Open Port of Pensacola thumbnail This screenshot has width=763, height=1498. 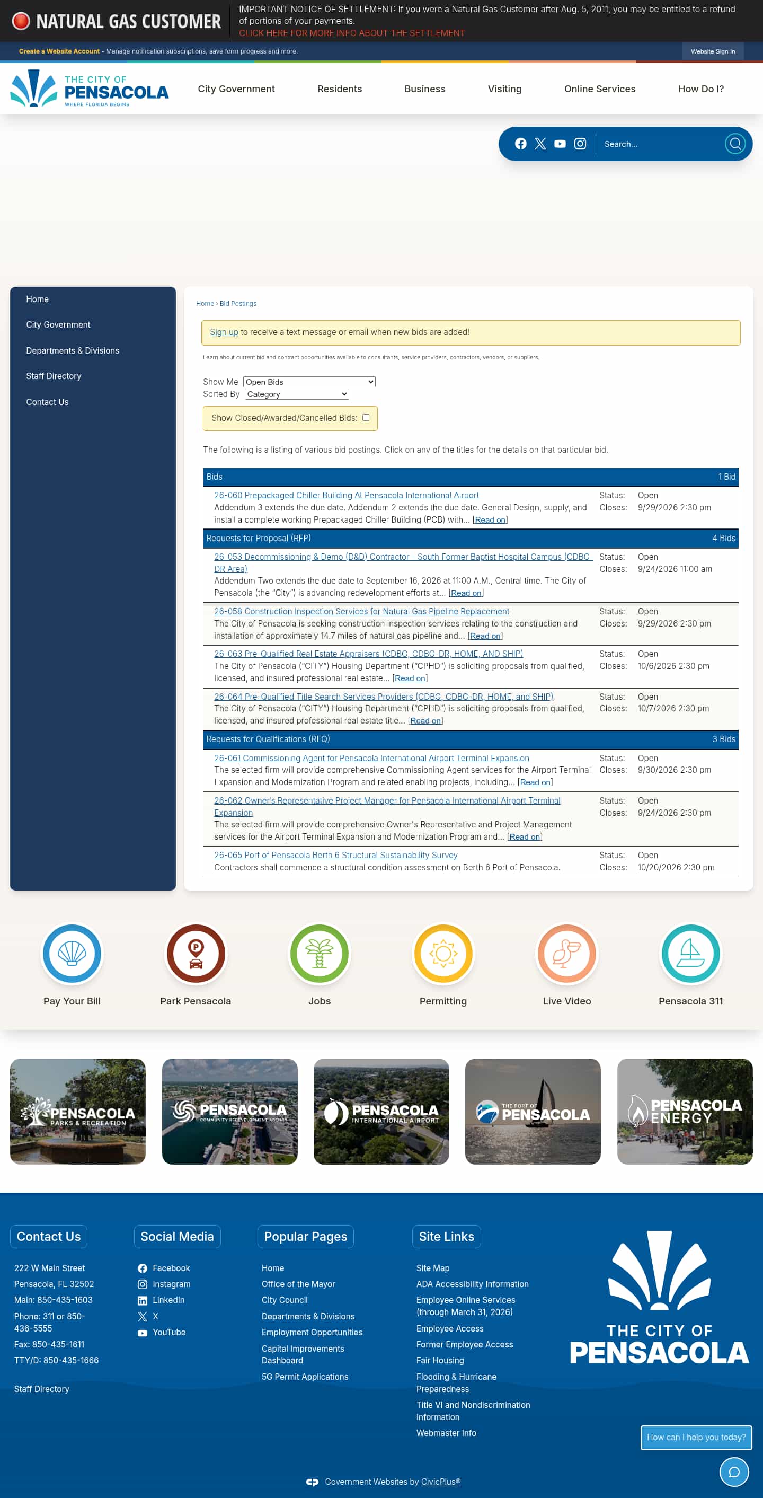pos(533,1111)
